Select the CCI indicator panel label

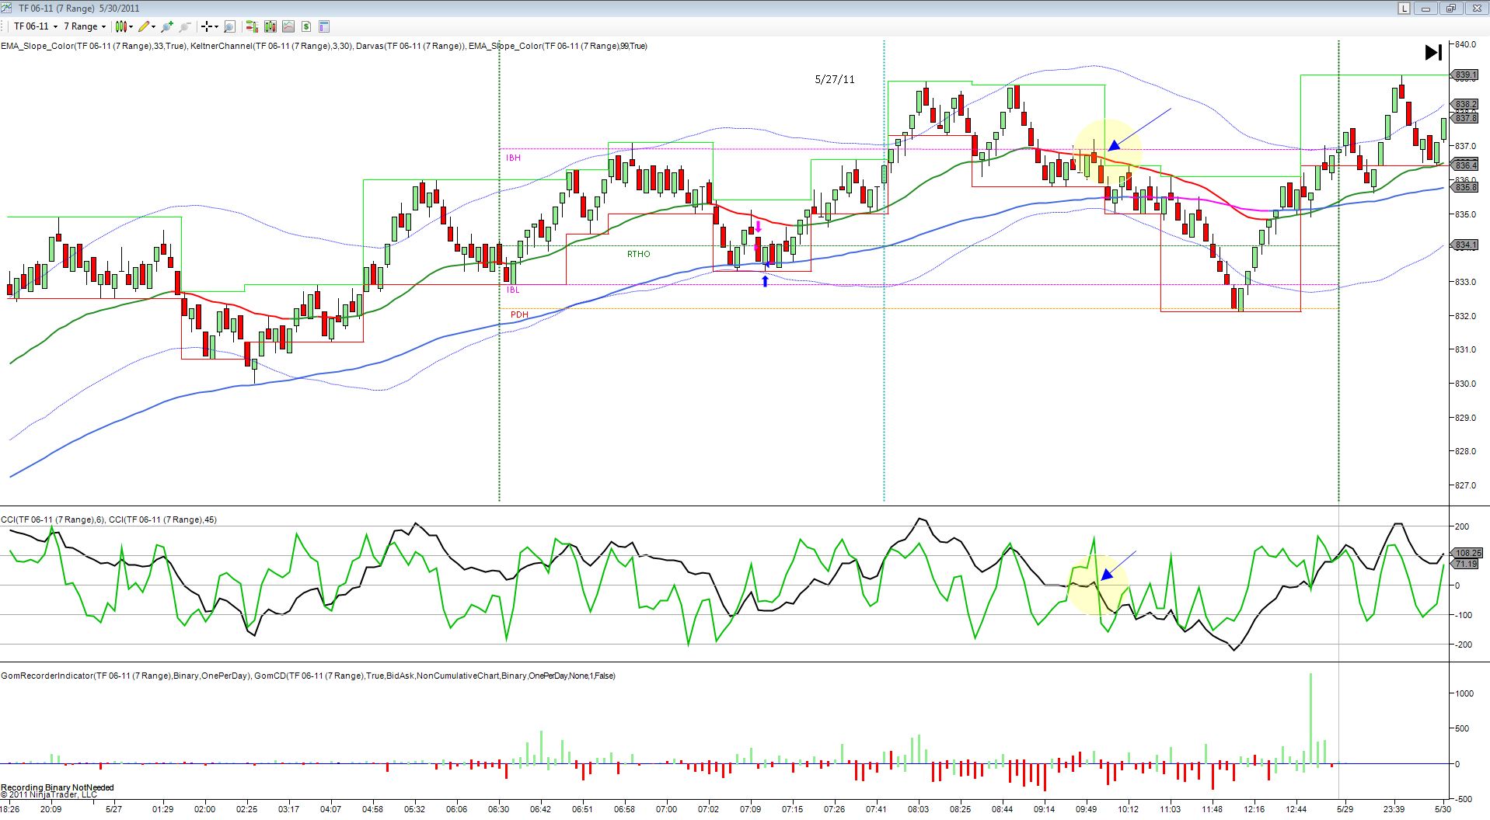point(109,519)
